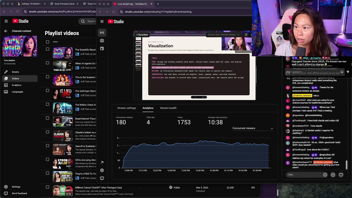Go back with Channel content arrow
352x198 pixels.
(x=6, y=31)
